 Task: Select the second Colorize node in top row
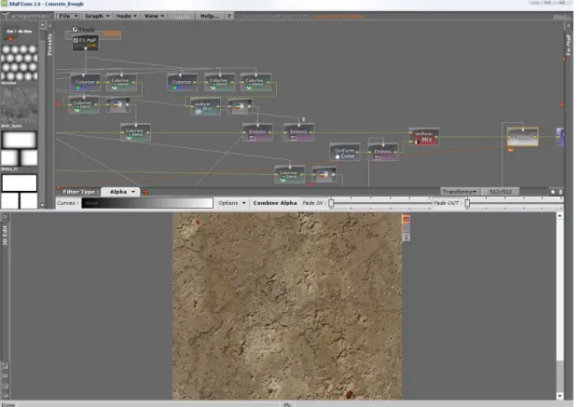tap(182, 82)
